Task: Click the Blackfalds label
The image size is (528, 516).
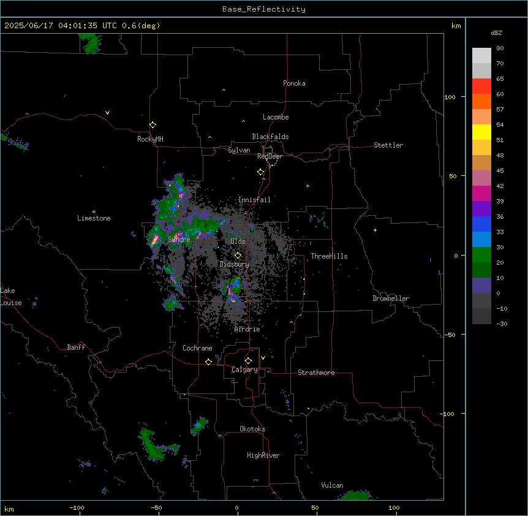Action: (270, 137)
